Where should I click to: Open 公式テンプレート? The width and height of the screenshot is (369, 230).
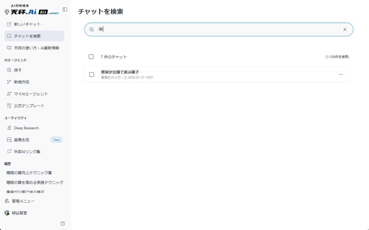pos(29,106)
